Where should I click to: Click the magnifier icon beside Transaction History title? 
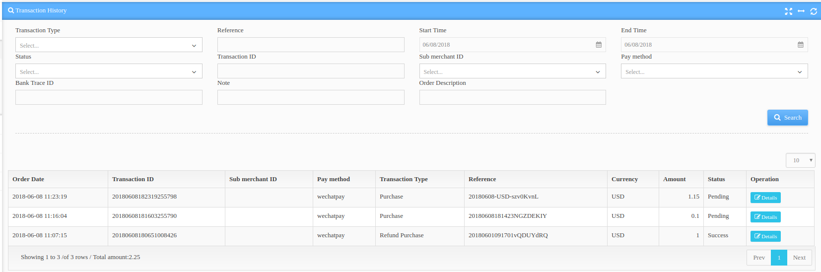point(11,10)
